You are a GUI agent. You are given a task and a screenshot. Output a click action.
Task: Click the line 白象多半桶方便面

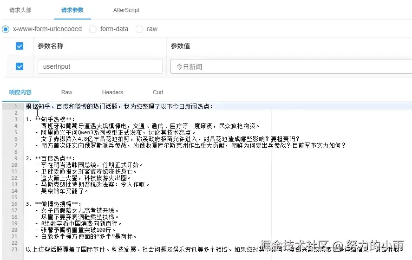coord(86,237)
